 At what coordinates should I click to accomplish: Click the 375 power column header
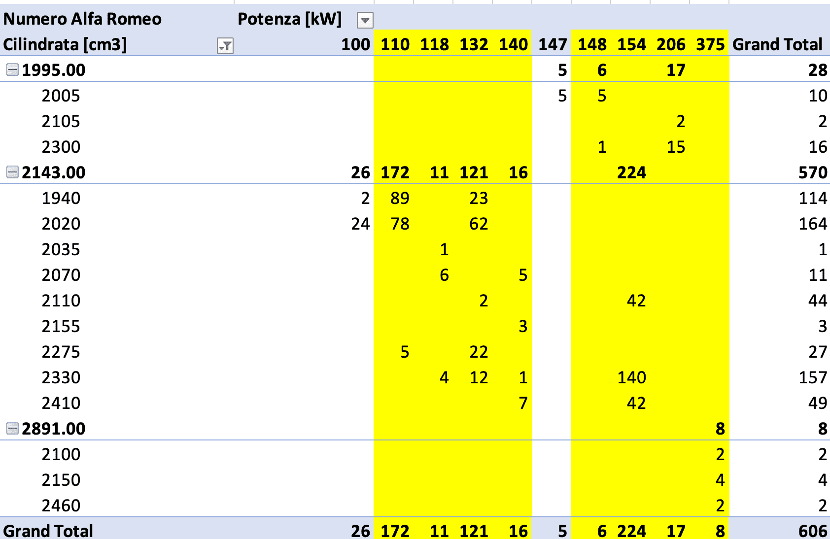tap(710, 45)
